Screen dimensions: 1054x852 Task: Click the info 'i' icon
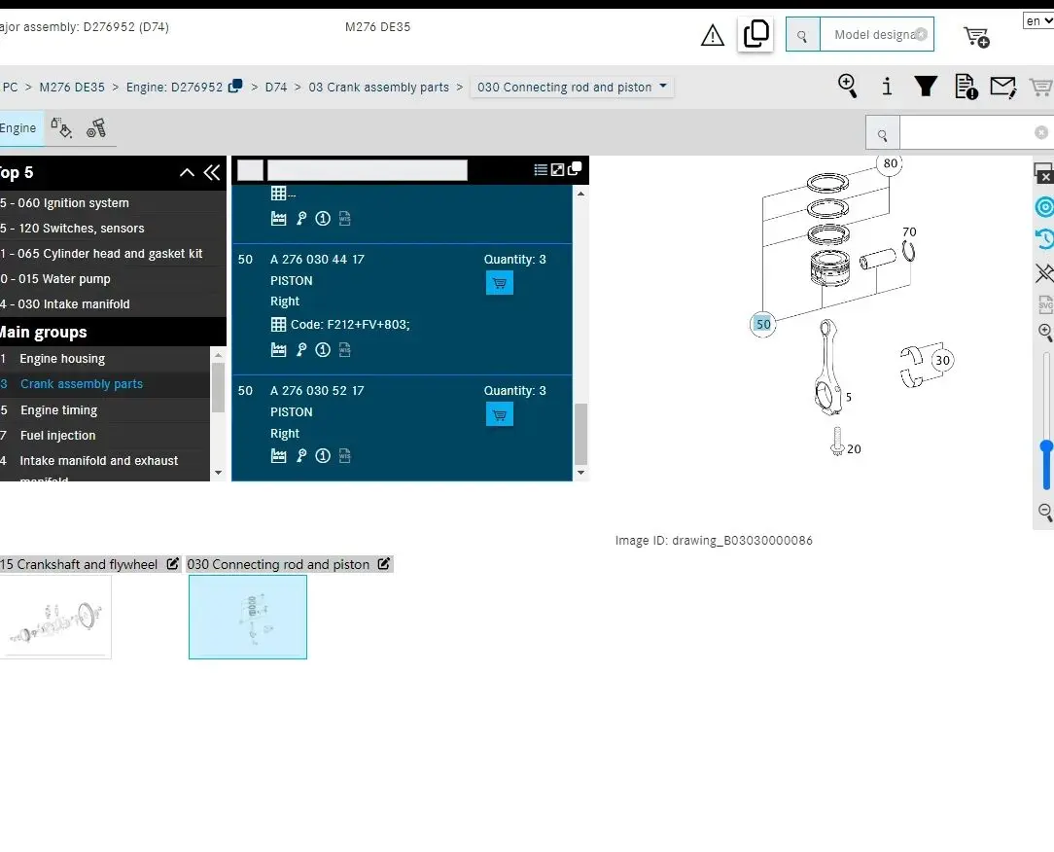[887, 87]
